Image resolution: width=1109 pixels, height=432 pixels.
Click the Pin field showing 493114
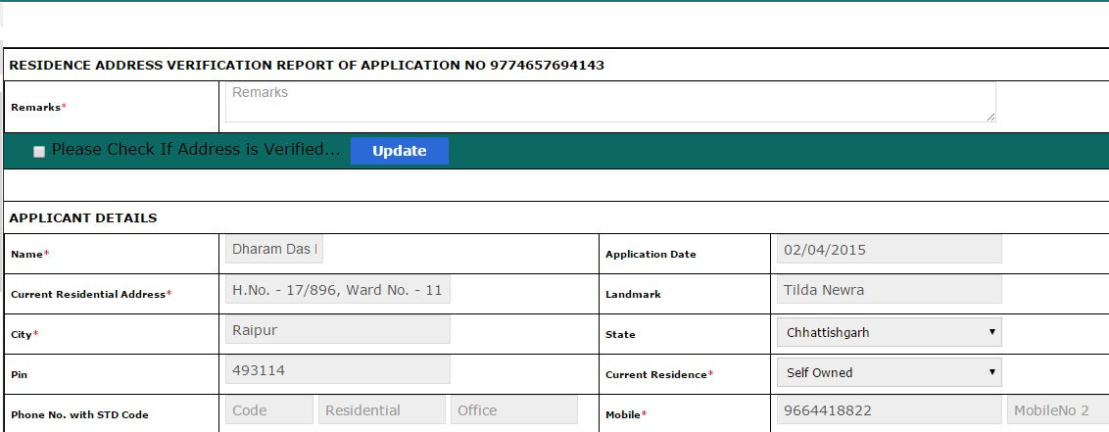pyautogui.click(x=337, y=370)
